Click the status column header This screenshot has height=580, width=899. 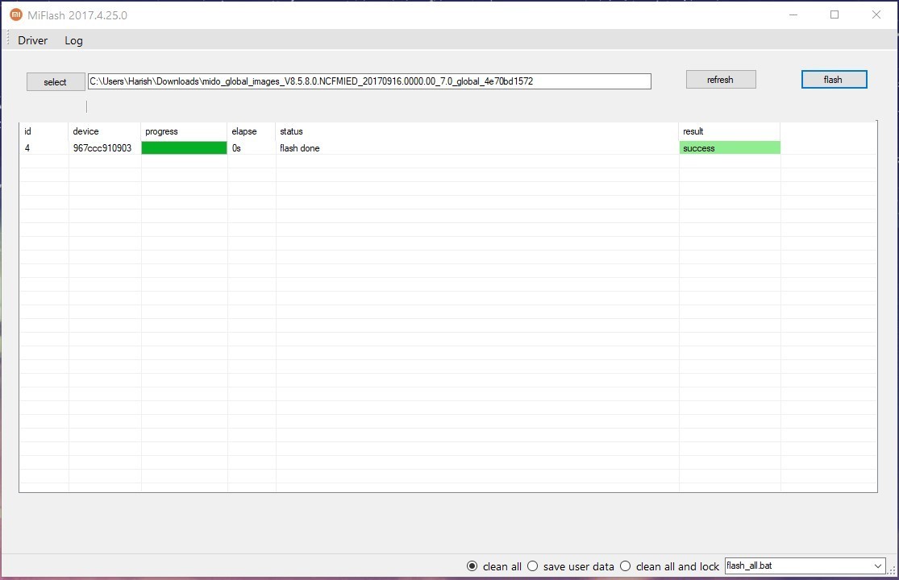477,131
